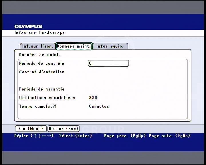This screenshot has width=206, height=165.
Task: Click the Page préc. (PgUp) hint
Action: 125,136
